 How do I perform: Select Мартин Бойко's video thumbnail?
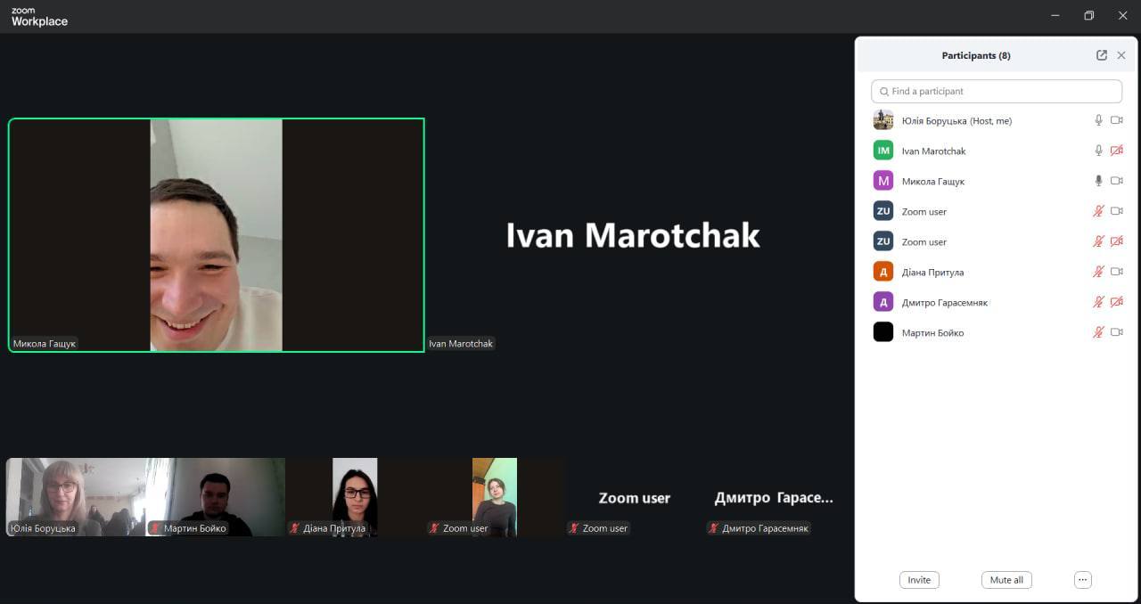(216, 495)
